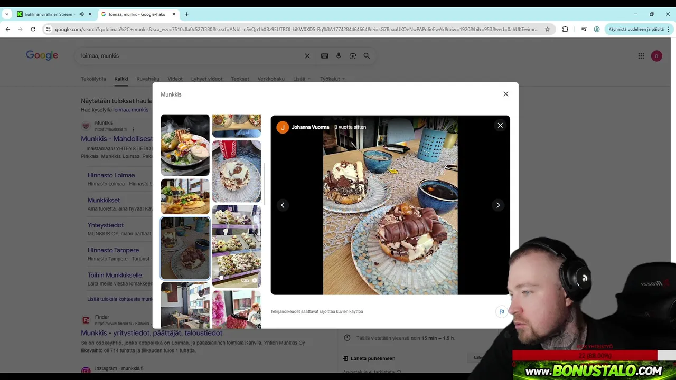676x380 pixels.
Task: Start voice search with microphone
Action: (x=339, y=56)
